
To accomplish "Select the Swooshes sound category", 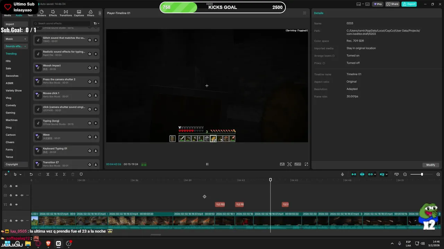I will 12,76.
